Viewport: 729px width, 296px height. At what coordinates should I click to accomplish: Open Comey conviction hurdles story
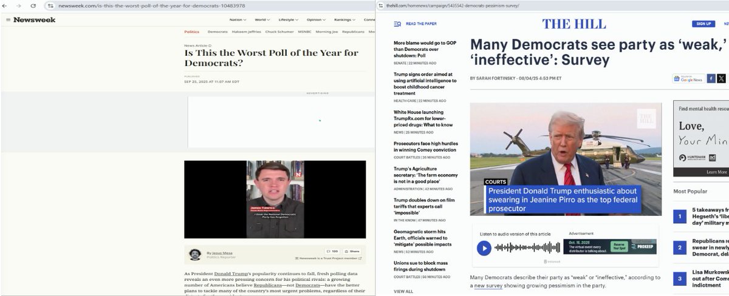click(x=425, y=146)
